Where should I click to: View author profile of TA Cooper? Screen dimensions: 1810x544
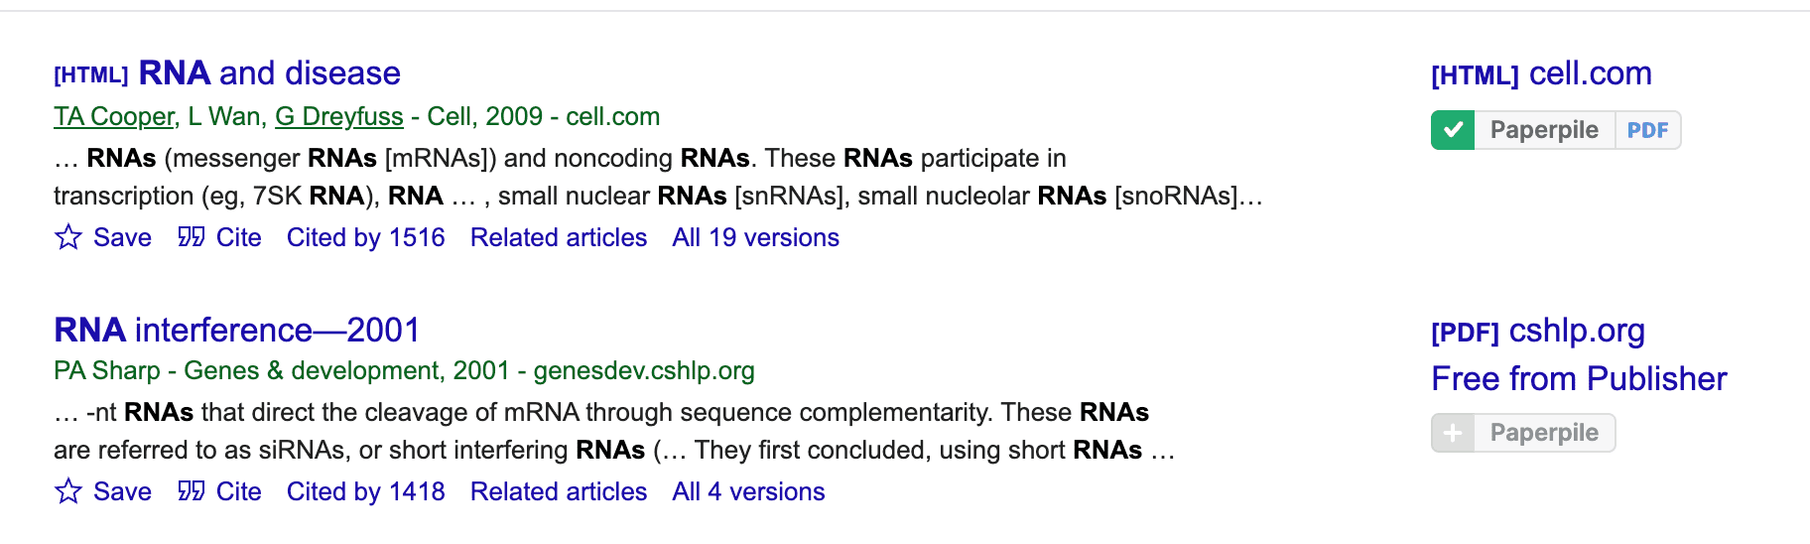tap(114, 116)
